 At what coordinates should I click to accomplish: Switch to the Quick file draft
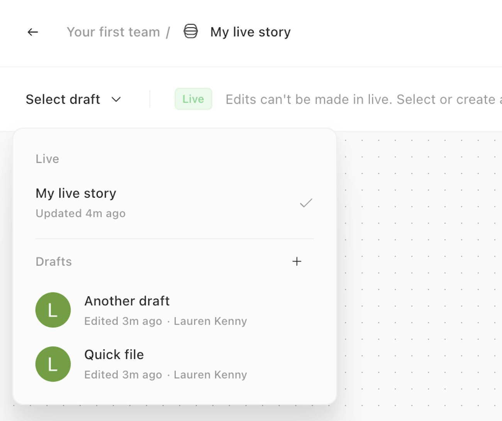[114, 355]
